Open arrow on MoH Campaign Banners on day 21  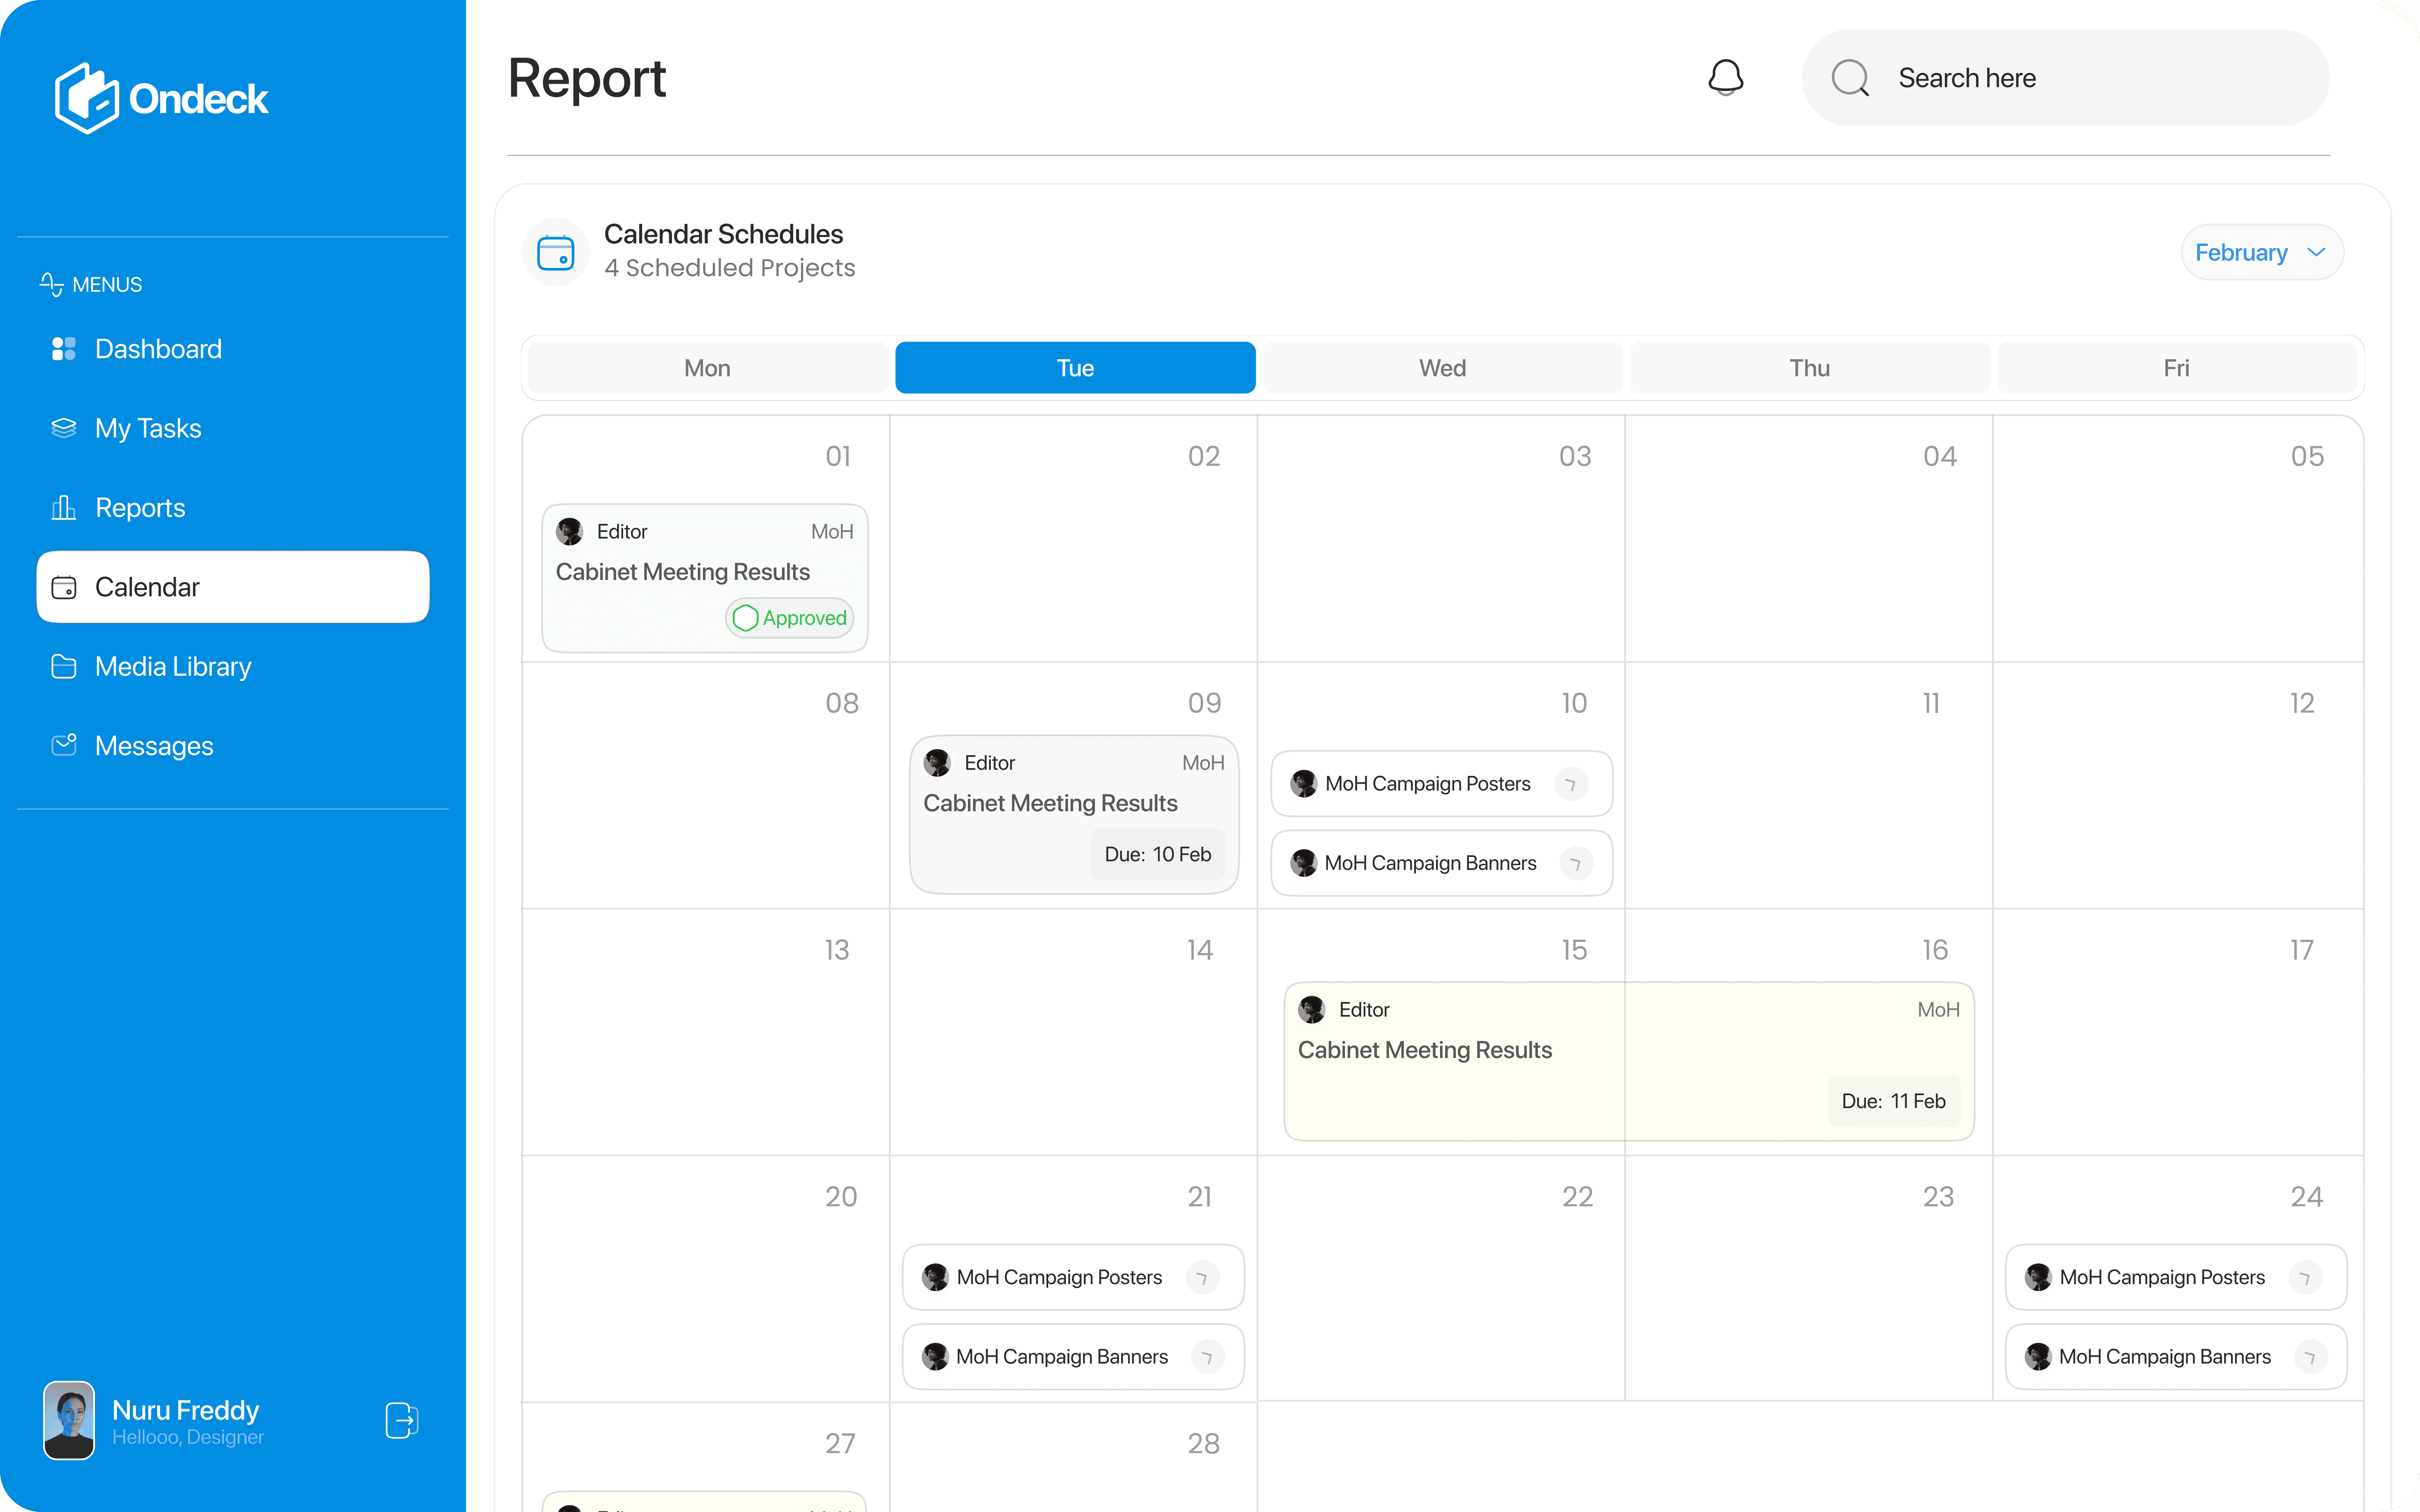click(1207, 1357)
